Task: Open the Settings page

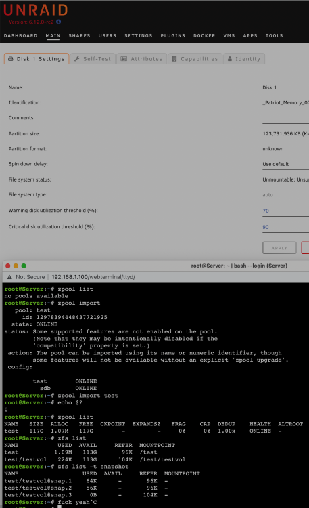Action: (139, 36)
